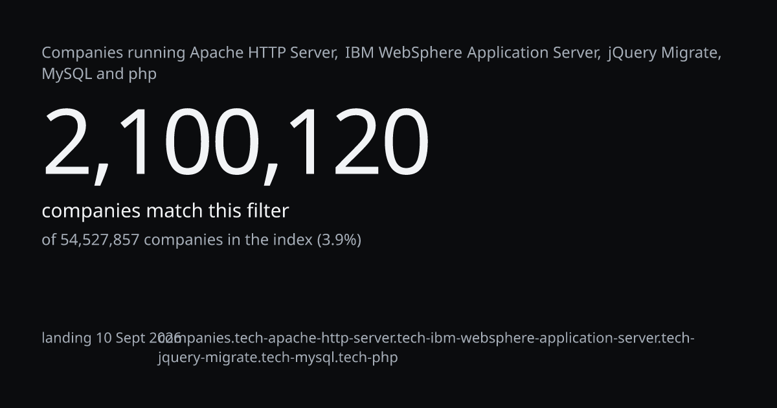Click the (3.9%) percentage text
This screenshot has width=777, height=408.
(339, 240)
